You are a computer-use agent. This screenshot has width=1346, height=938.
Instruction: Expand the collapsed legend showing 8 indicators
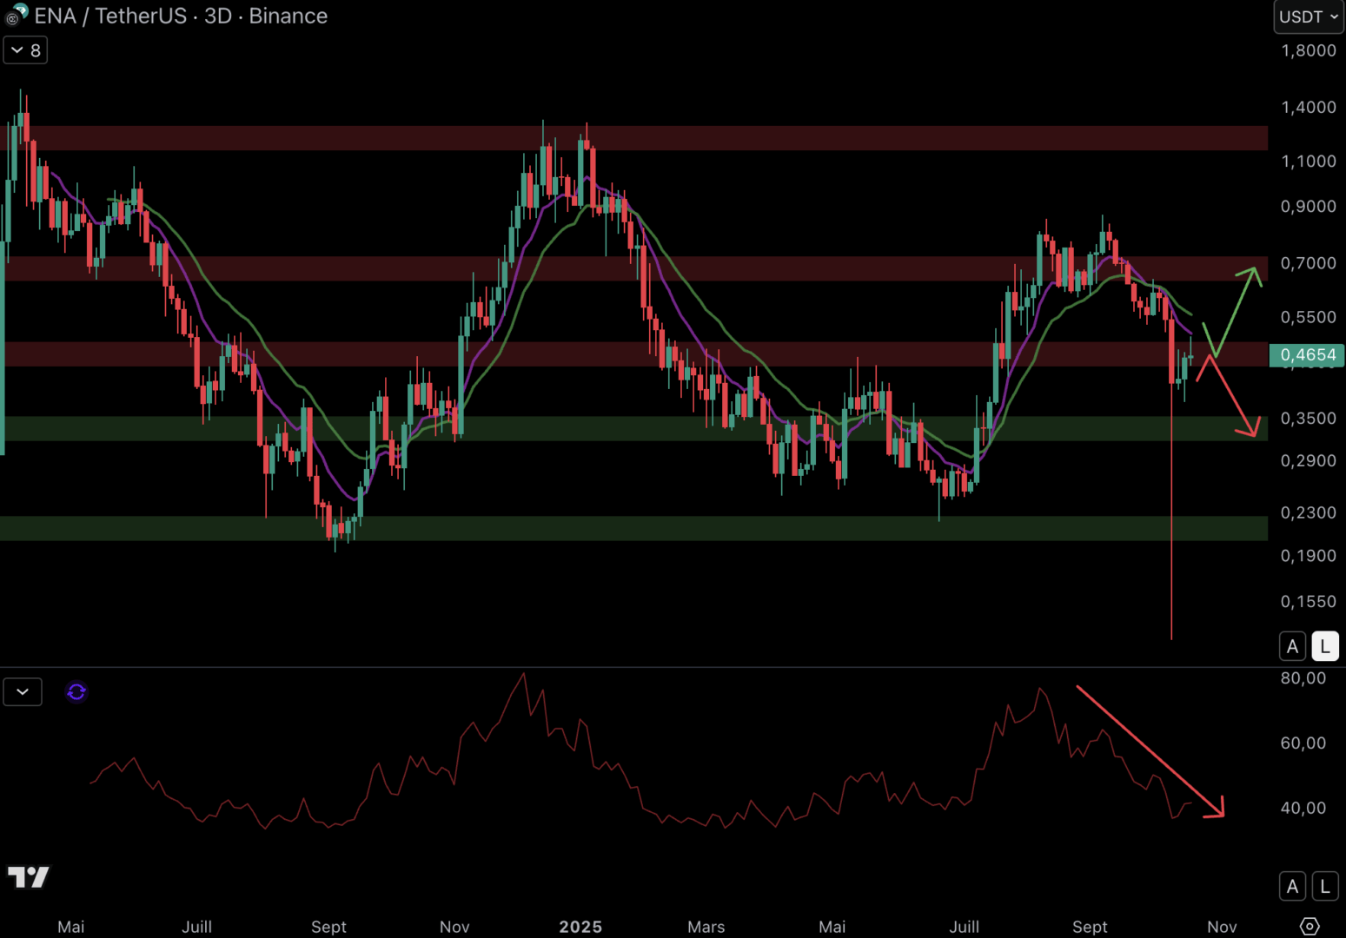point(25,50)
